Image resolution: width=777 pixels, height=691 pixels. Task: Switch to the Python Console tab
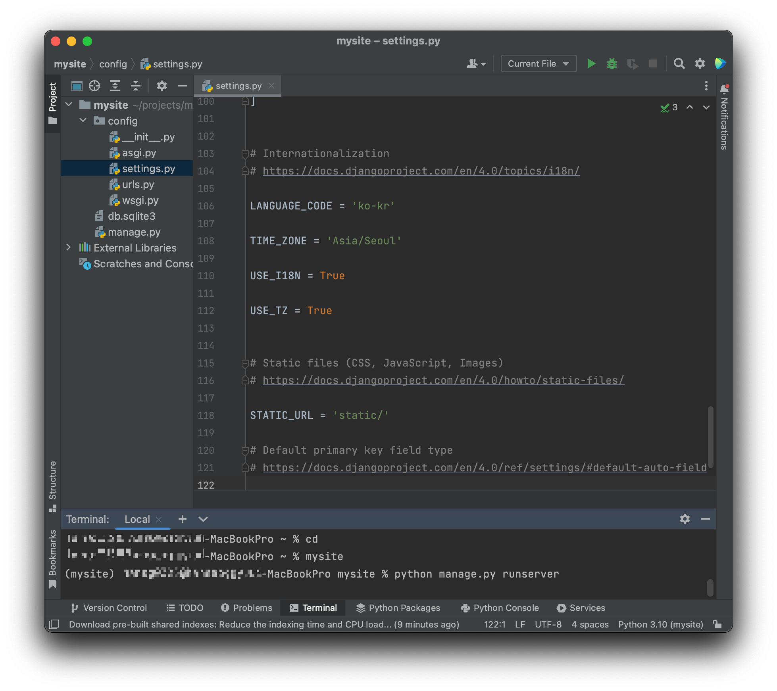pyautogui.click(x=500, y=608)
